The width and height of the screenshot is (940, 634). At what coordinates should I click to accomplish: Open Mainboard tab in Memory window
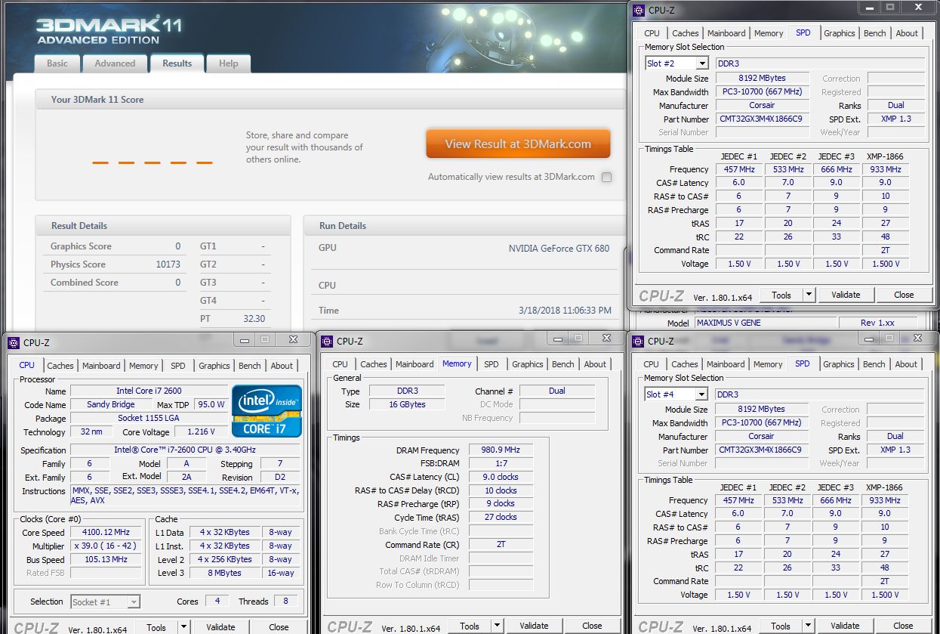415,364
